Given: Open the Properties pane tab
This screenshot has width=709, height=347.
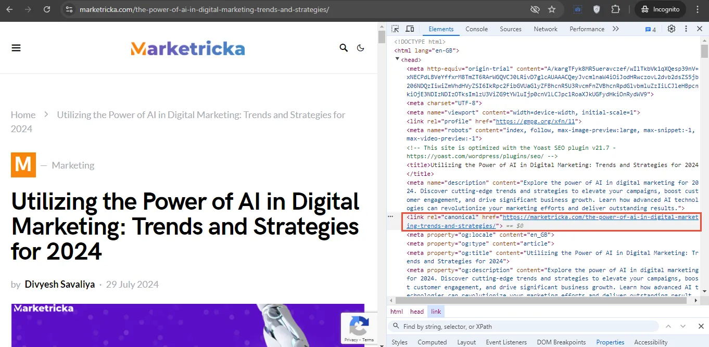Looking at the screenshot, I should [610, 342].
